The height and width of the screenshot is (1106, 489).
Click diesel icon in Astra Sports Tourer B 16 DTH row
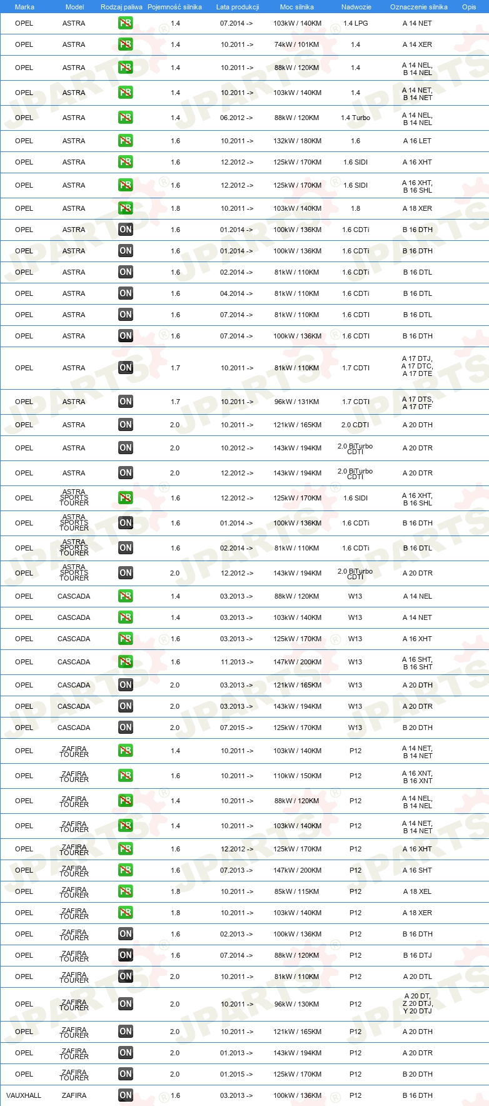125,523
